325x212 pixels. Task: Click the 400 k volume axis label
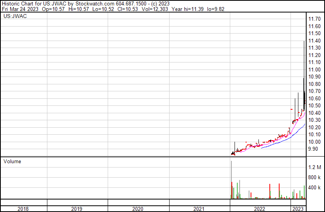[315, 187]
